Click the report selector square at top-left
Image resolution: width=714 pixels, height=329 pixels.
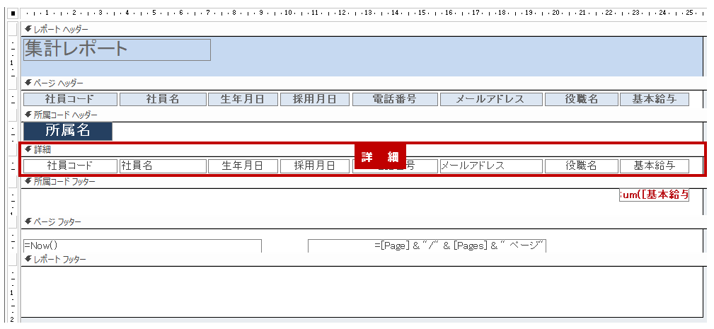(x=12, y=13)
